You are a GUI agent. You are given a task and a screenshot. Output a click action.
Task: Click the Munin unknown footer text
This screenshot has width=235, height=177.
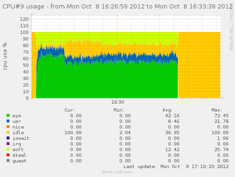coord(117,172)
